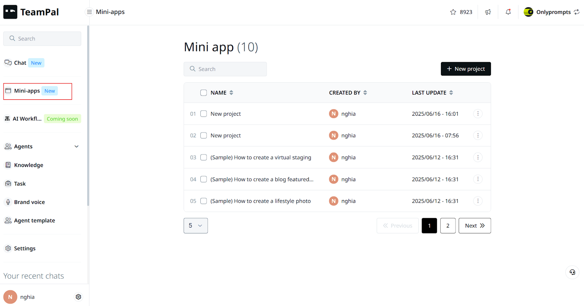Open the notifications bell icon
This screenshot has width=584, height=306.
(508, 12)
